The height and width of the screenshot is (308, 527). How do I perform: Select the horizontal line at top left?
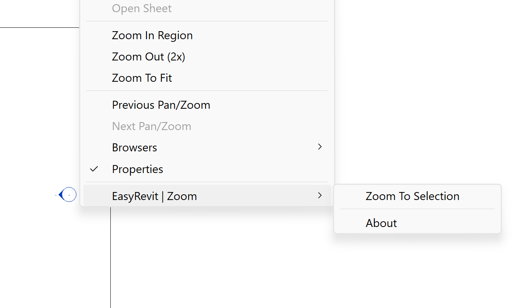pos(38,27)
